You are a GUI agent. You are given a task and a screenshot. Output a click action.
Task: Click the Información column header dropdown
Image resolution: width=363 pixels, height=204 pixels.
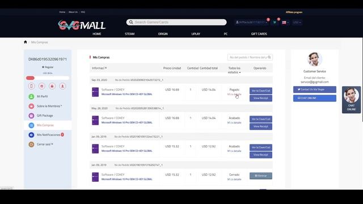pos(99,68)
